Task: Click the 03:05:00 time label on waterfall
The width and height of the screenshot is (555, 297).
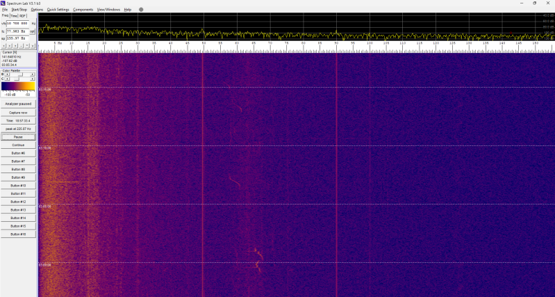Action: [x=45, y=207]
